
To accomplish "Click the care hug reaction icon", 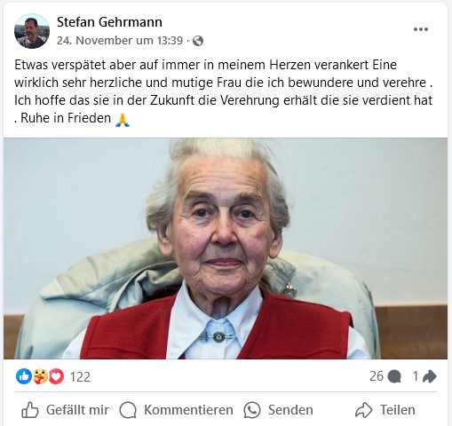I will tap(40, 376).
